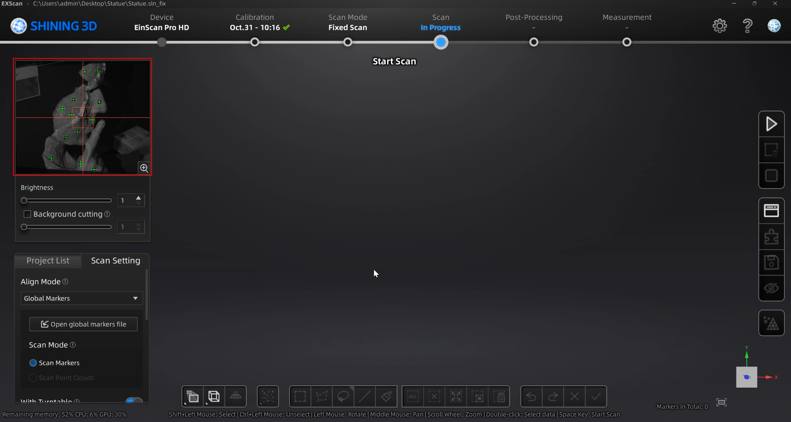Click the Brightness value up arrow

coord(138,197)
